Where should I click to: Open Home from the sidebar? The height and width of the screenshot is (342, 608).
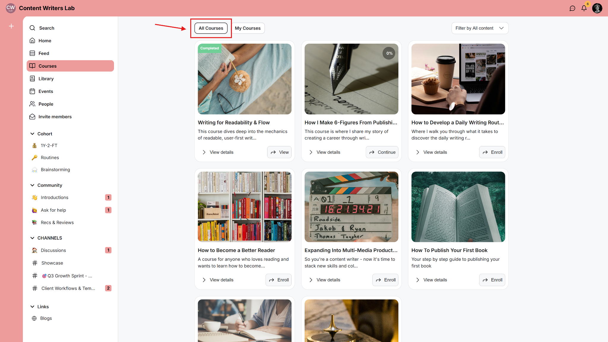tap(45, 41)
